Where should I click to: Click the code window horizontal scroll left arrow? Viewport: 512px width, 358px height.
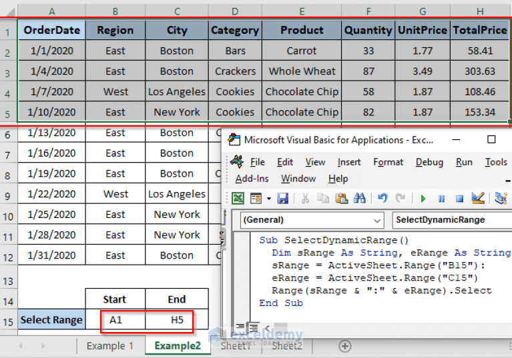pos(267,328)
